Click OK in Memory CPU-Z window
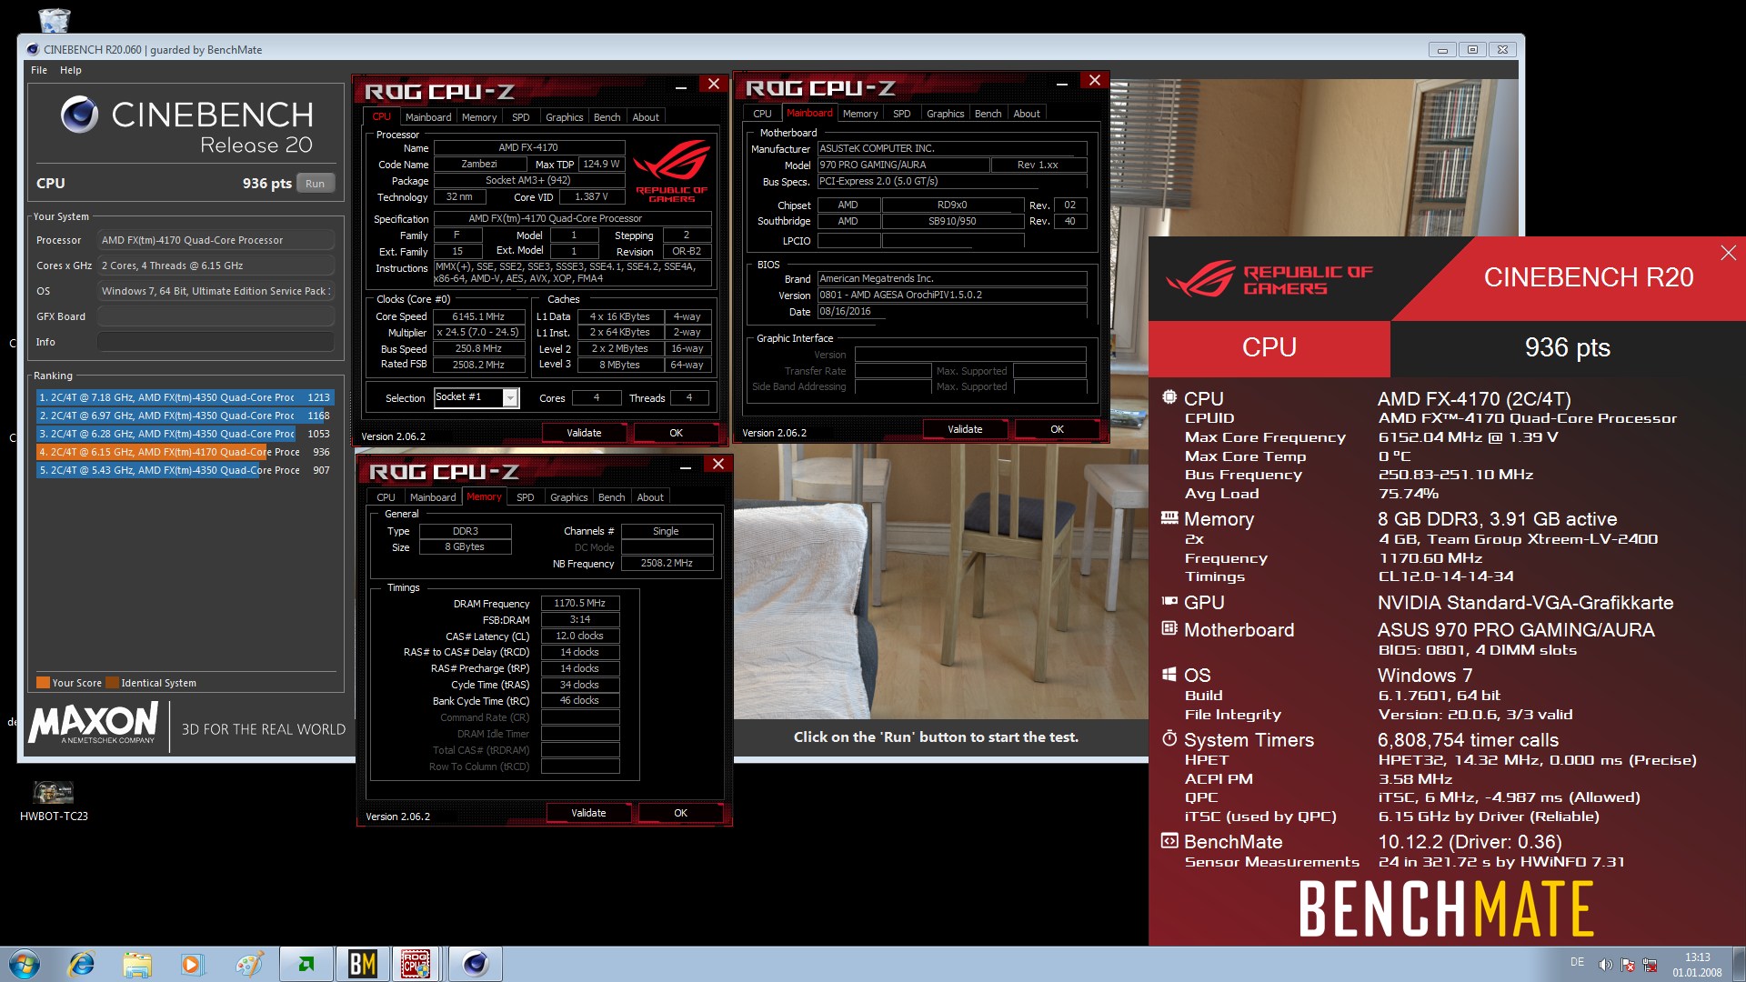 point(680,813)
